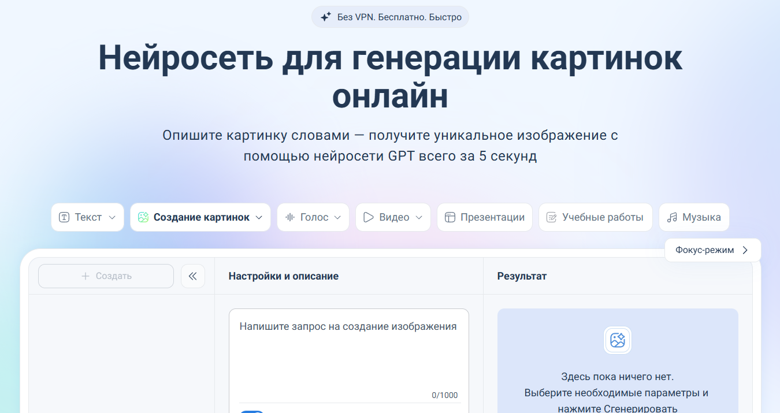Click the notepad icon on Учебные работы
The width and height of the screenshot is (780, 413).
click(552, 217)
